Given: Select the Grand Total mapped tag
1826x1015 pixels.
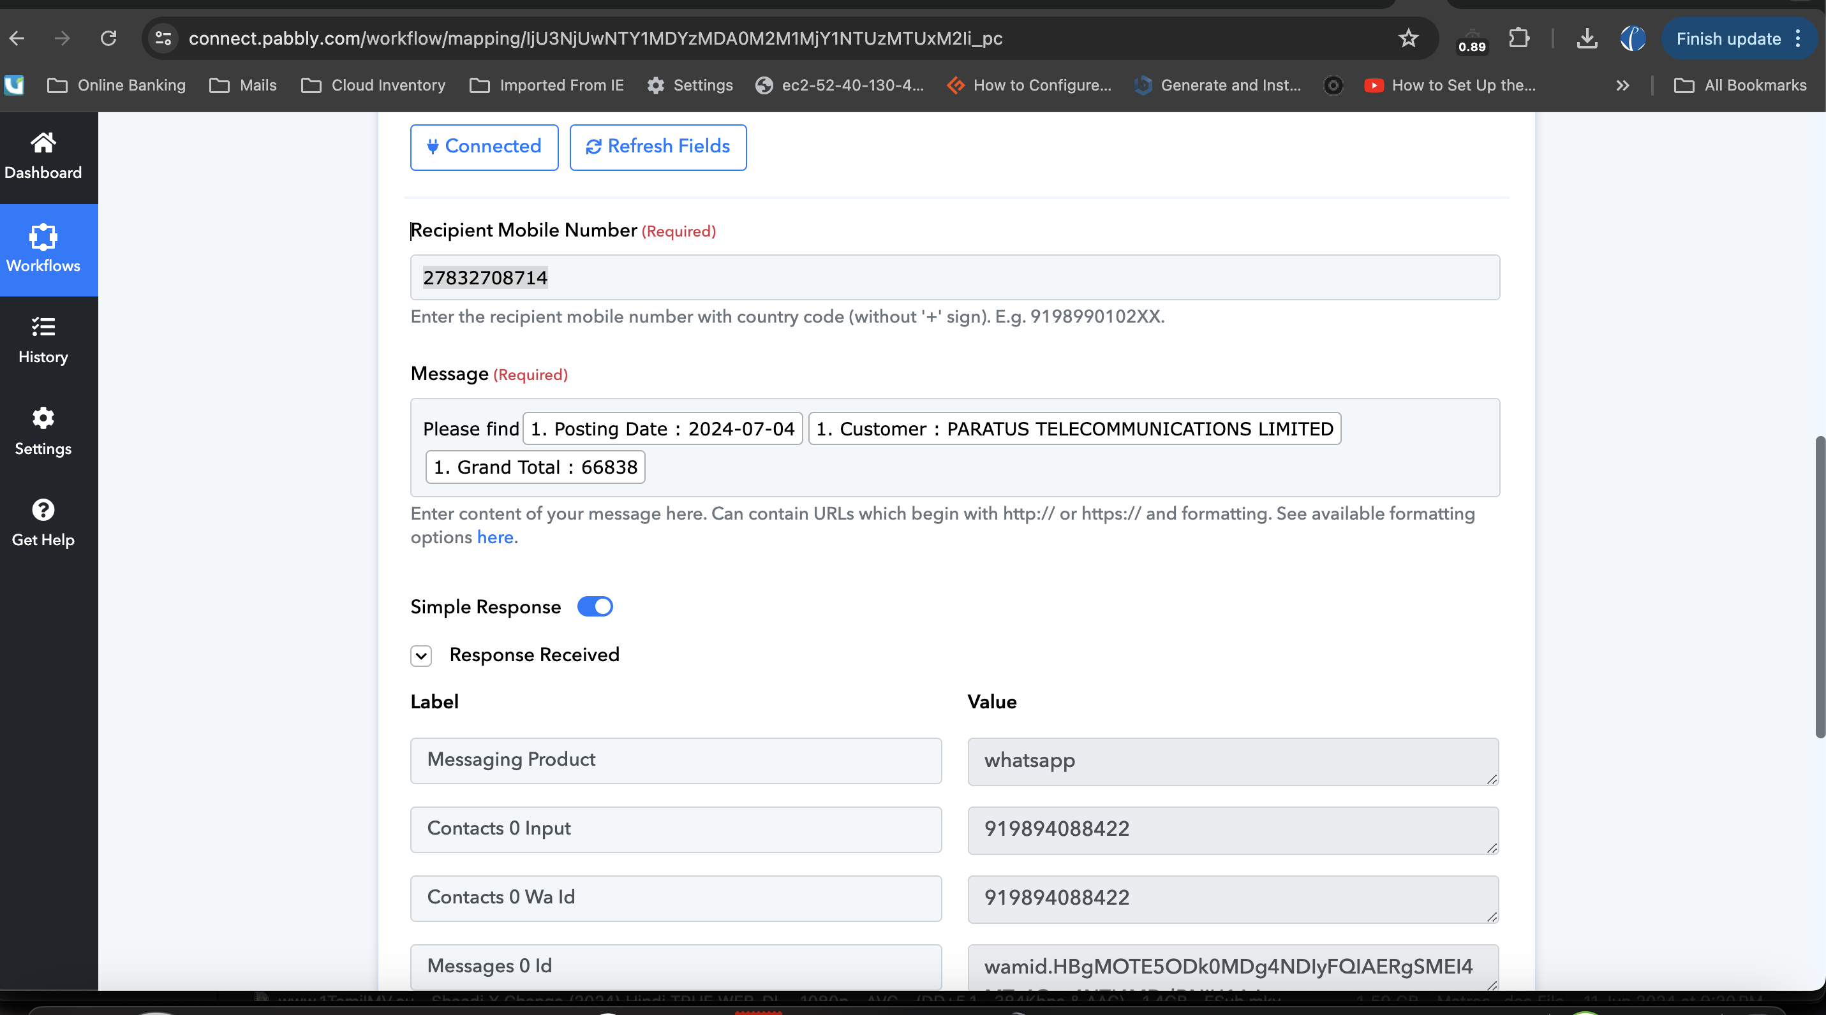Looking at the screenshot, I should click(x=535, y=467).
